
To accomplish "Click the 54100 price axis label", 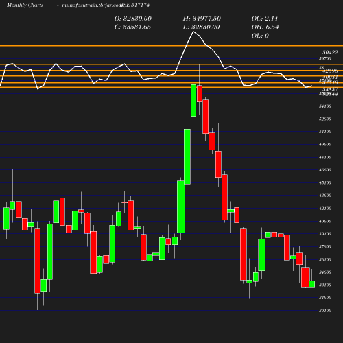I will click(x=325, y=106).
